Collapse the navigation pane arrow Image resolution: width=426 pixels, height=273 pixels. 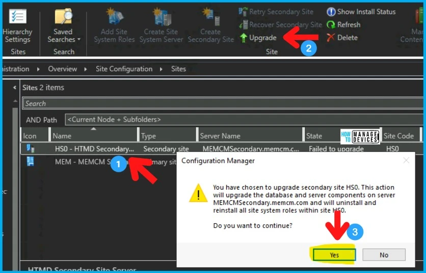click(x=15, y=87)
